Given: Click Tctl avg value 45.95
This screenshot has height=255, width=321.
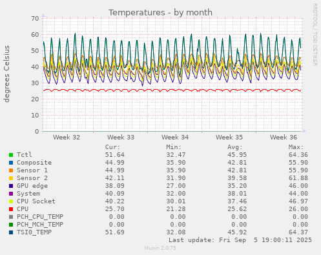Looking at the screenshot, I should click(237, 155).
